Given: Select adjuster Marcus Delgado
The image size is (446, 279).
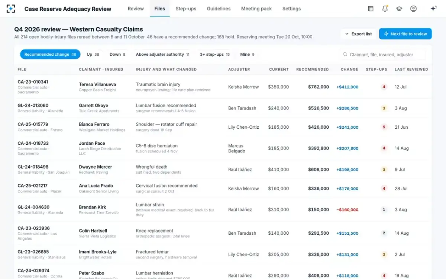Looking at the screenshot, I should (236, 148).
